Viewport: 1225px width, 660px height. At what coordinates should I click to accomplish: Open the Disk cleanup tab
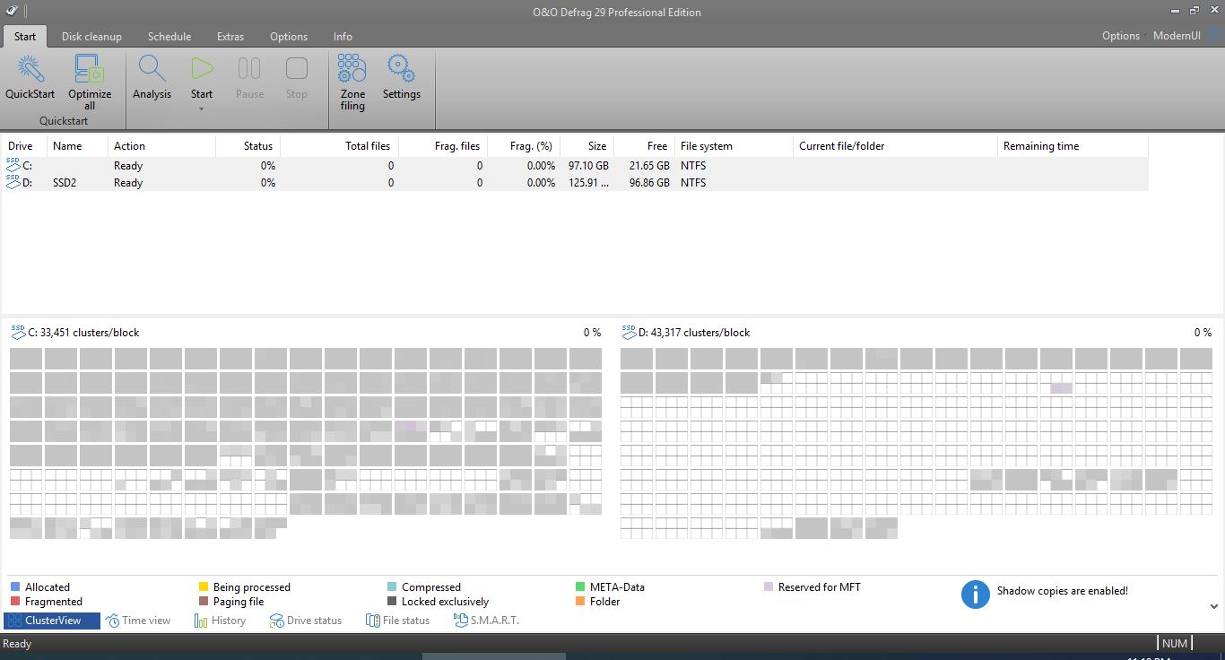91,37
